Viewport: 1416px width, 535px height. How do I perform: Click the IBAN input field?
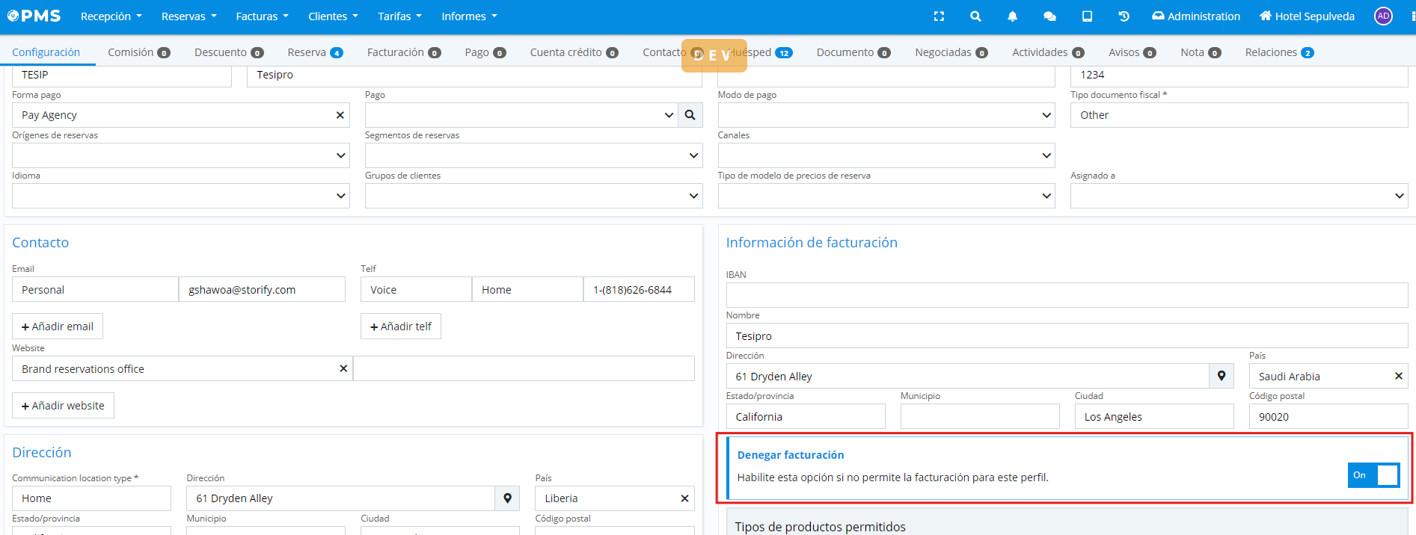tap(1066, 295)
